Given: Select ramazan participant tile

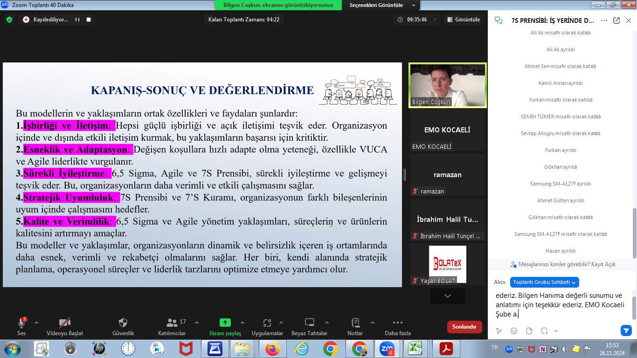Looking at the screenshot, I should [448, 175].
